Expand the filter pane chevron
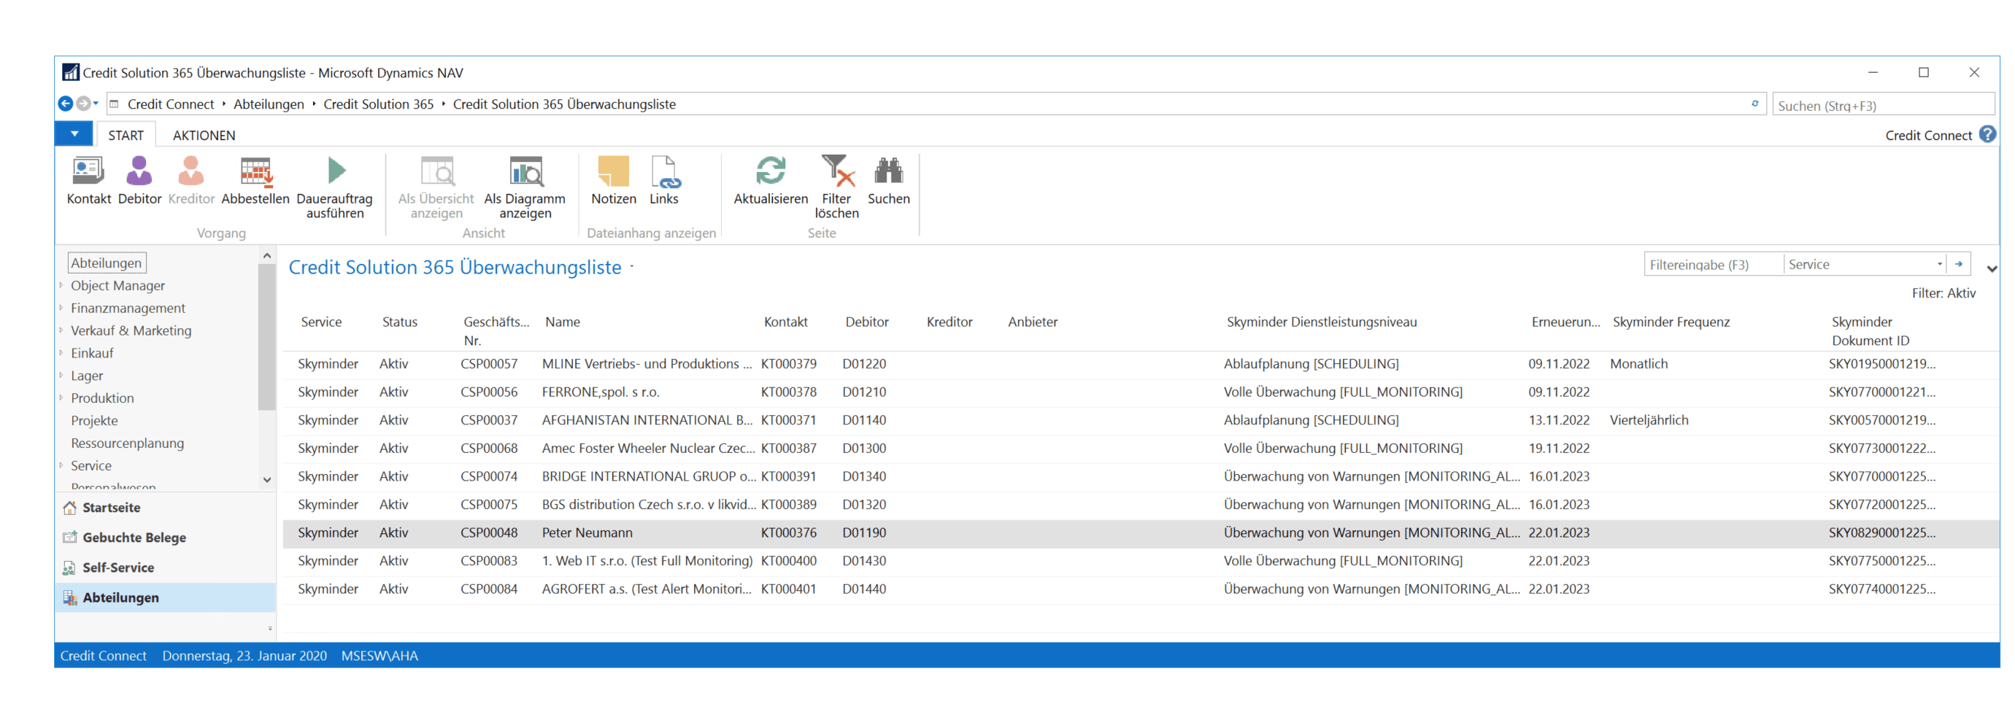Screen dimensions: 2015x709 coord(1992,269)
